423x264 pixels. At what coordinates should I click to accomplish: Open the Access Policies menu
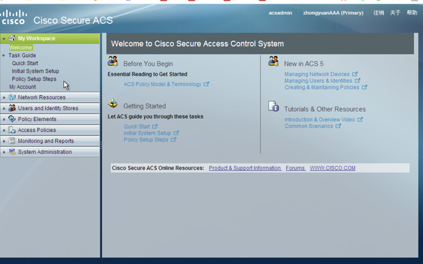coord(50,130)
